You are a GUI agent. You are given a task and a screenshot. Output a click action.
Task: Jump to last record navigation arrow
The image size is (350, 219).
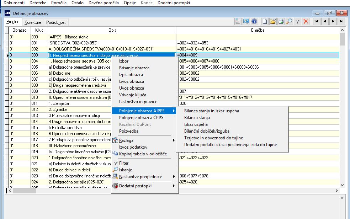pos(341,21)
